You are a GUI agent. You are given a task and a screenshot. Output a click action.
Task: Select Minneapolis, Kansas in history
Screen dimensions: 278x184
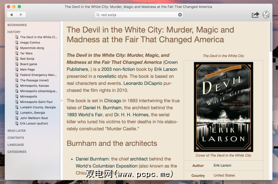tap(34, 86)
